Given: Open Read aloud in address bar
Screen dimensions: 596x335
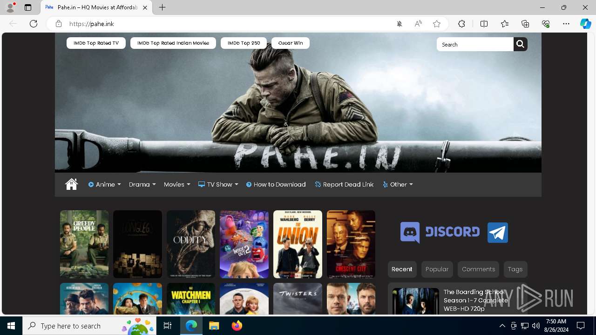Looking at the screenshot, I should click(x=418, y=24).
